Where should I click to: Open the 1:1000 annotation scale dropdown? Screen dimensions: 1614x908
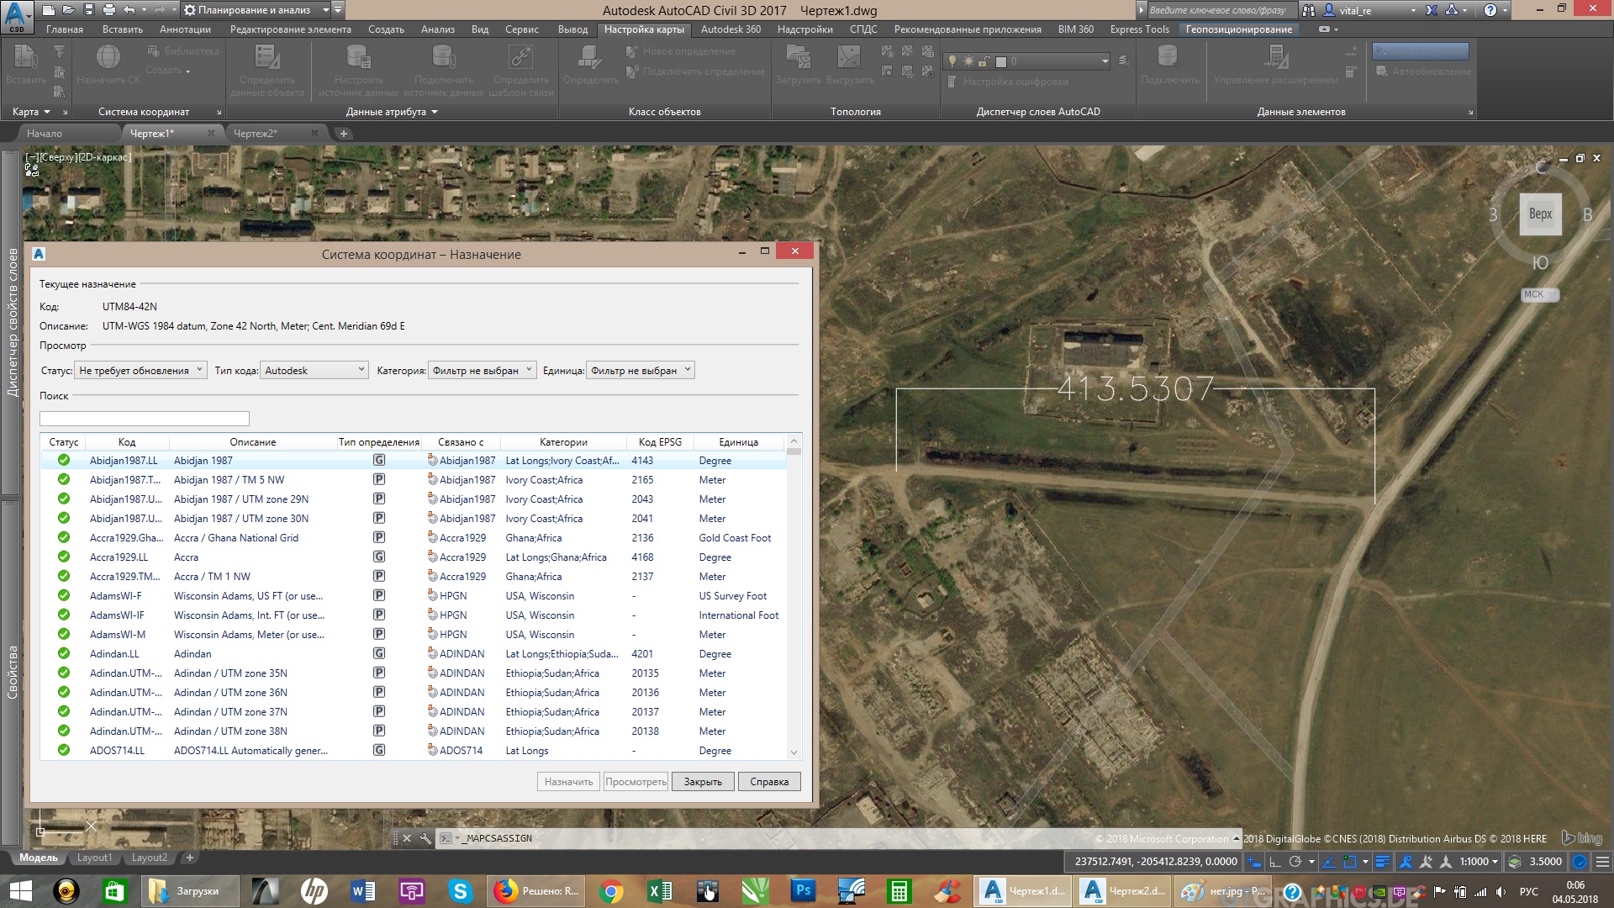(1479, 862)
